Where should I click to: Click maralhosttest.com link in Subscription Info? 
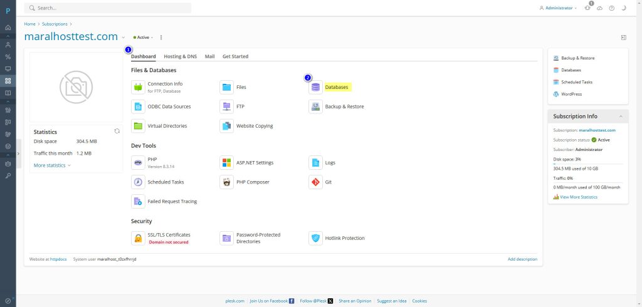(x=597, y=130)
